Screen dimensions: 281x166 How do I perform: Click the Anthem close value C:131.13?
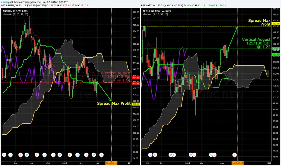coord(83,5)
